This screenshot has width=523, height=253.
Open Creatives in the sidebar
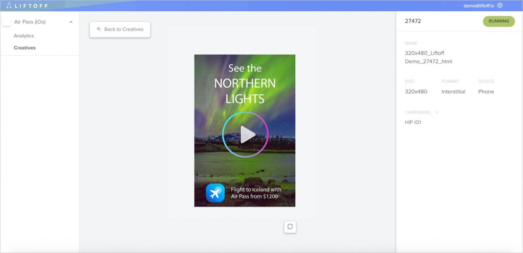[x=25, y=48]
